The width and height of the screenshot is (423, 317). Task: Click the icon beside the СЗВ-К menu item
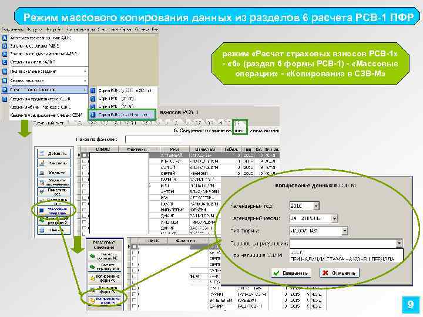[x=5, y=99]
